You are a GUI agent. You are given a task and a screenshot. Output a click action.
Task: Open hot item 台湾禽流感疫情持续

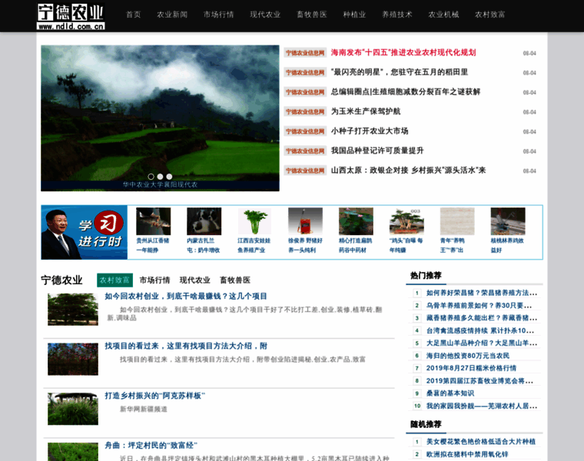[x=480, y=330]
